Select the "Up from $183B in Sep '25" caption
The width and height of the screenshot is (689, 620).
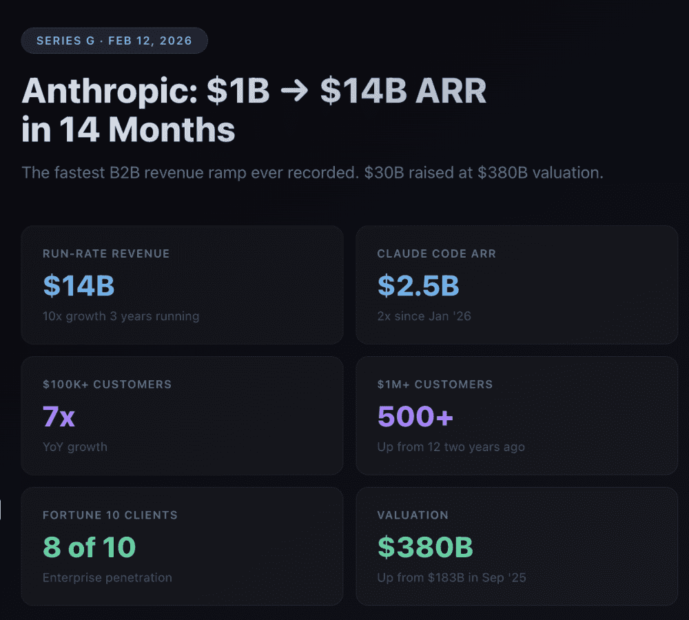[x=451, y=577]
